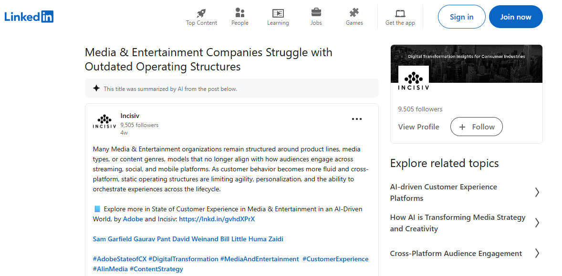Follow the Incisiv company page
Viewport: 562px width, 276px height.
point(476,127)
